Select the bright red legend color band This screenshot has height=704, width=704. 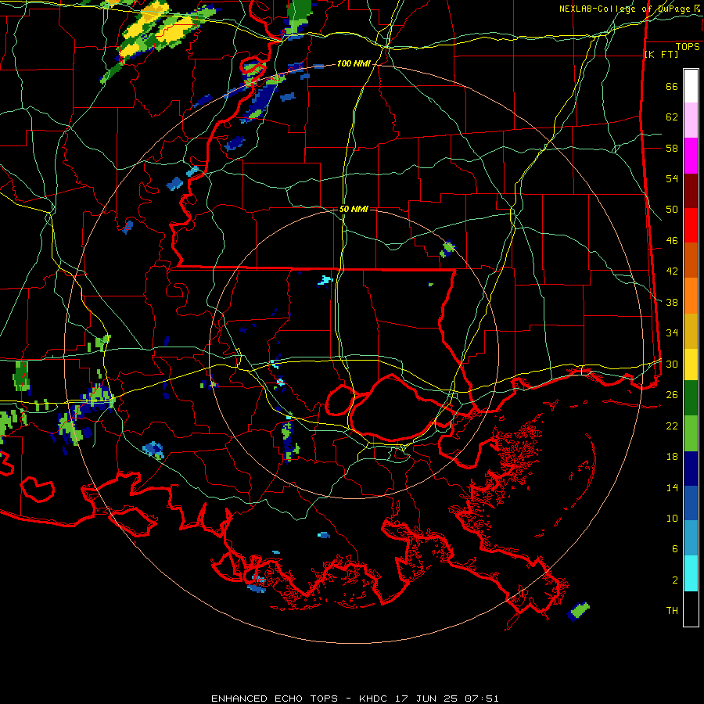coord(691,226)
